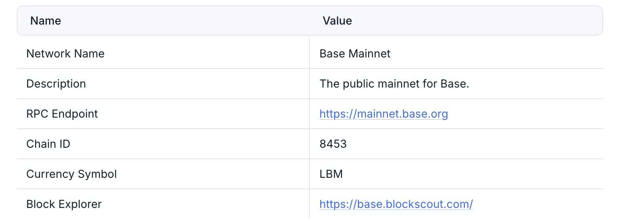The image size is (619, 221).
Task: Open the mainnet.base.org RPC link
Action: 383,114
